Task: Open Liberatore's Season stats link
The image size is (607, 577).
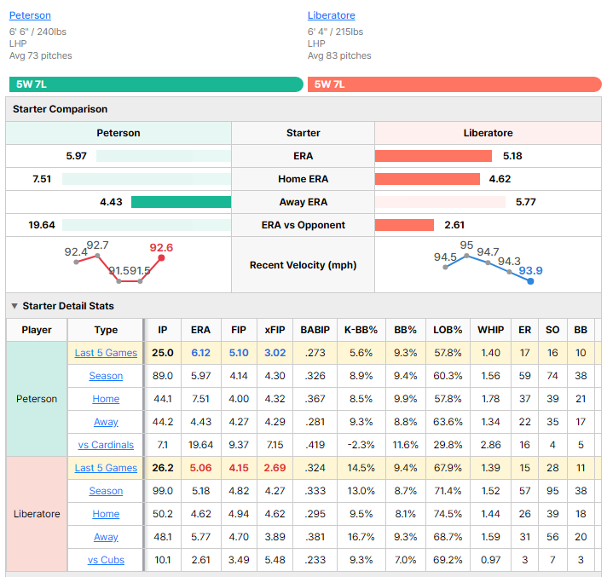Action: (106, 491)
